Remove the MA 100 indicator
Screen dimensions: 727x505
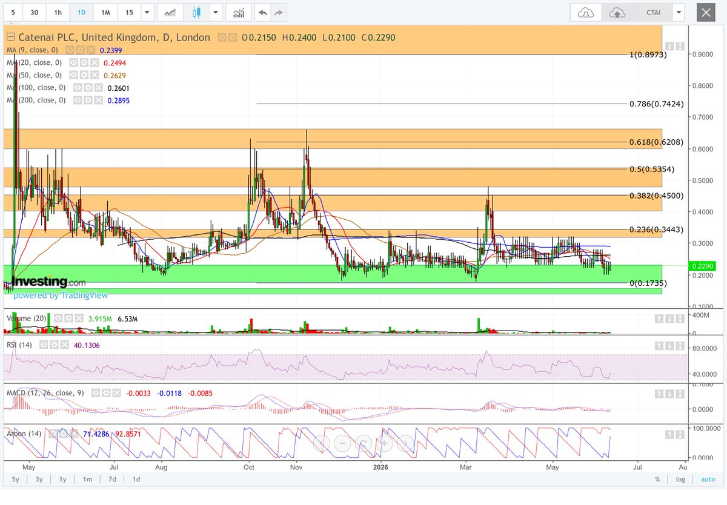click(98, 88)
